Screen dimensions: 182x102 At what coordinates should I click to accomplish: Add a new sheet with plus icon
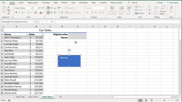pyautogui.click(x=61, y=97)
